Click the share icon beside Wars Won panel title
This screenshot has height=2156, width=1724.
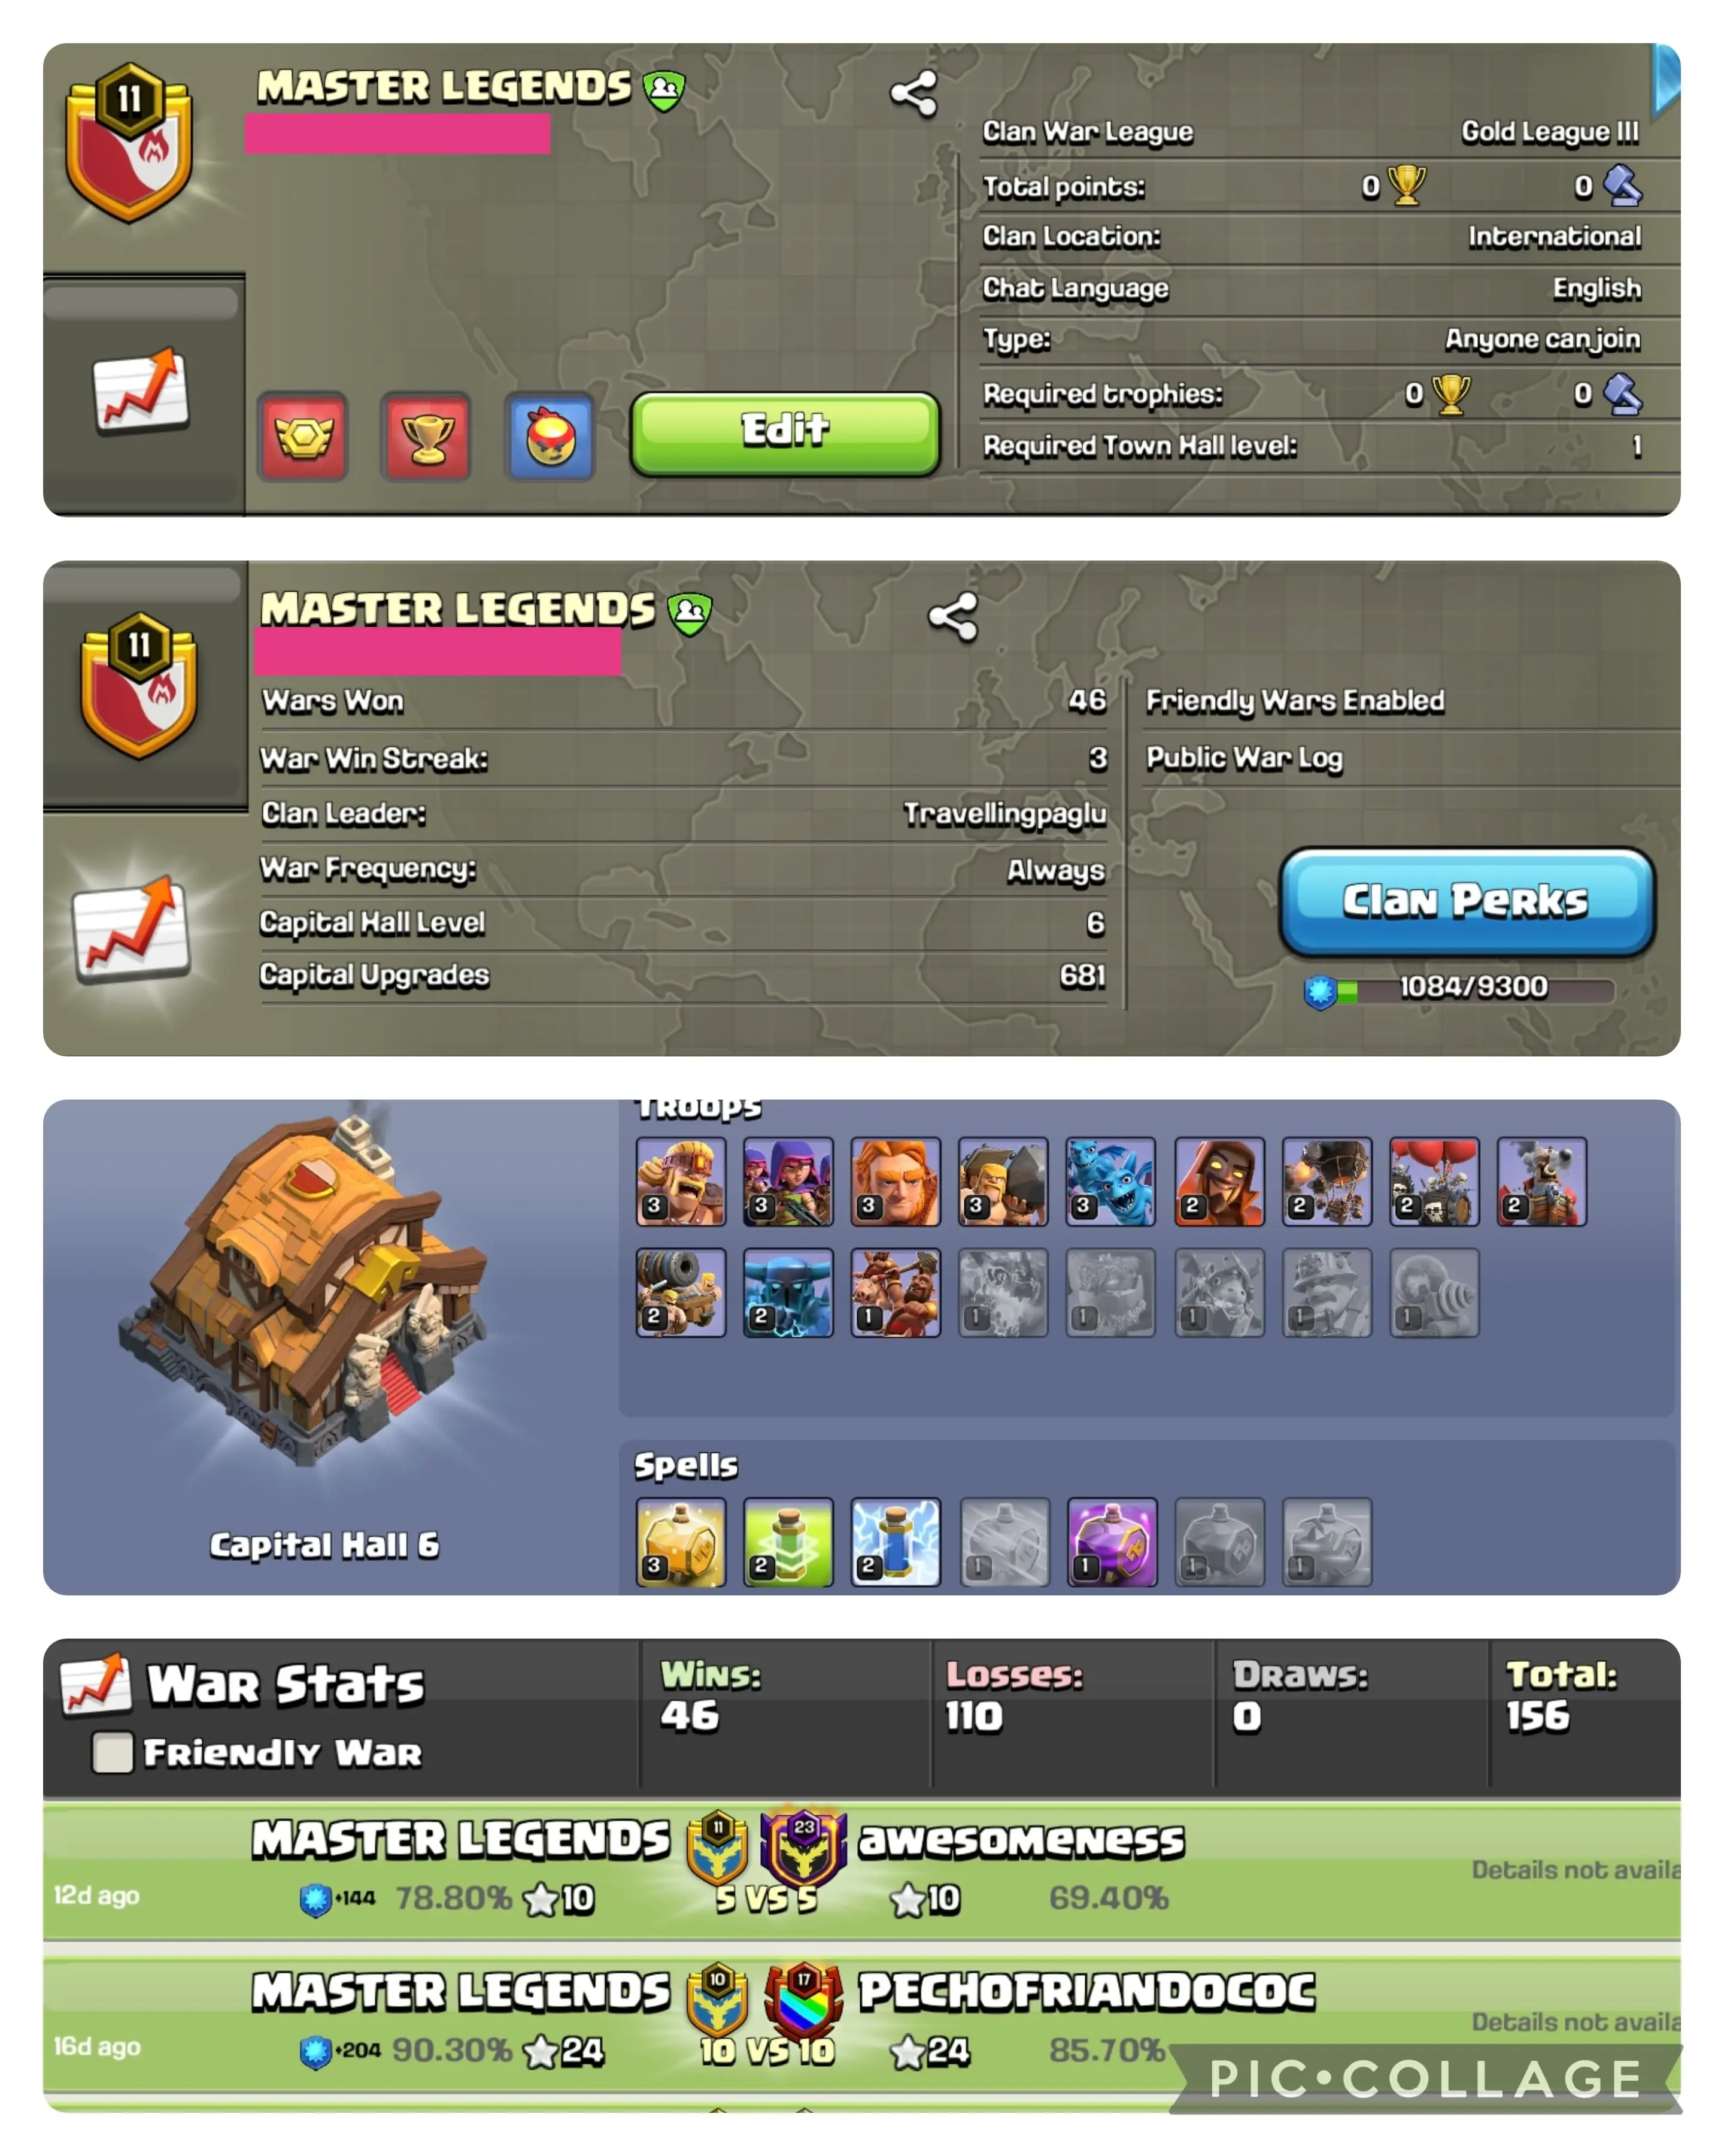pos(952,617)
